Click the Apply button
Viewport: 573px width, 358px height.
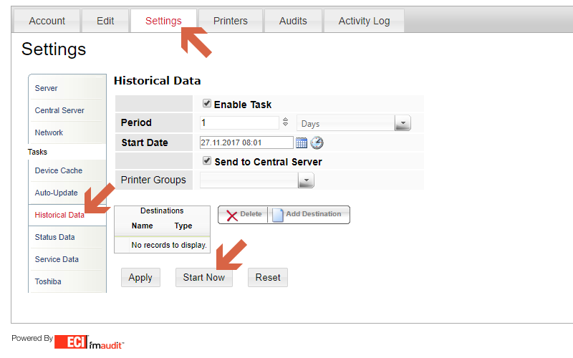(x=140, y=278)
